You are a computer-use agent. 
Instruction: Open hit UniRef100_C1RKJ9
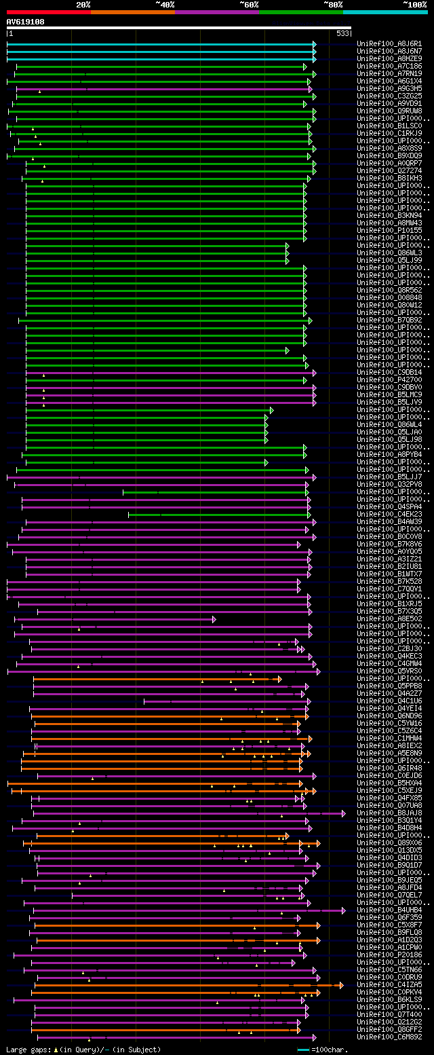[389, 134]
